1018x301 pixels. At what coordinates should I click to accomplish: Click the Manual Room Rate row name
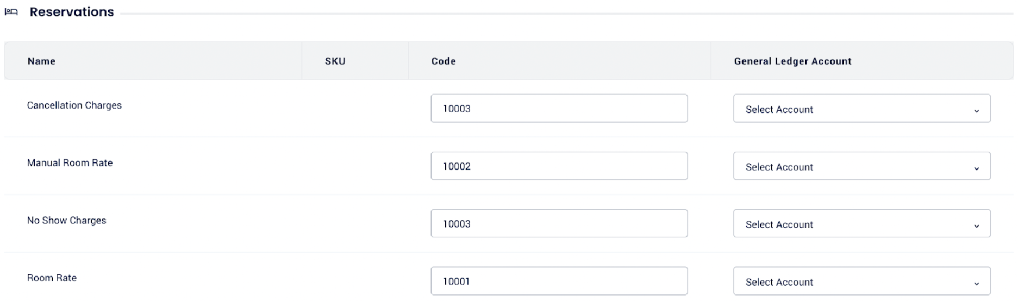click(70, 163)
